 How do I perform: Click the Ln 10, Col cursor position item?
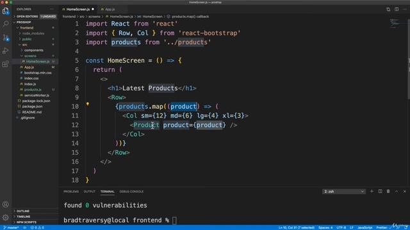point(297,227)
